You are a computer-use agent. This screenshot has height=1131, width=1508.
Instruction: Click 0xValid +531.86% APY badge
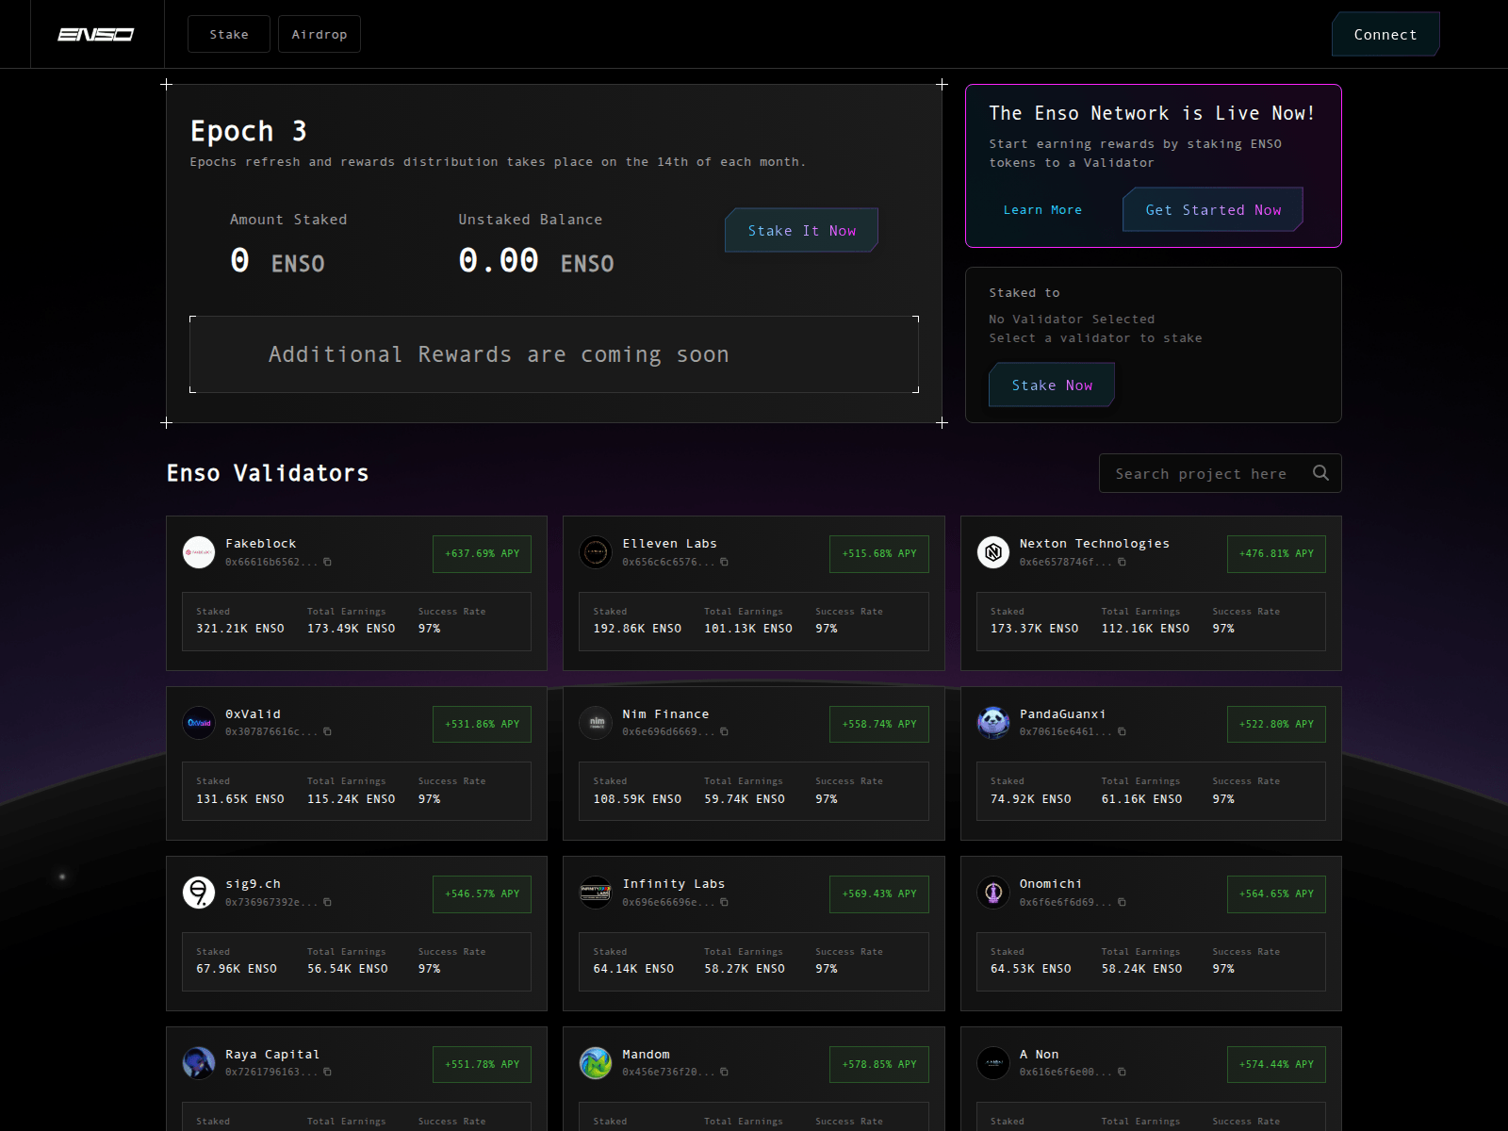482,724
